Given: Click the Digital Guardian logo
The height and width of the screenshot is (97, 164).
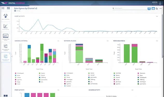Looking at the screenshot, I should click(x=13, y=3).
